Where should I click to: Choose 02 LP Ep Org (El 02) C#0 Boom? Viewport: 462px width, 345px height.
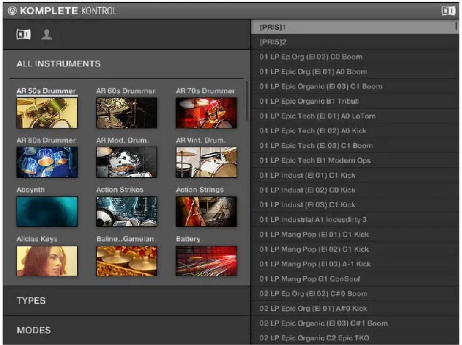pyautogui.click(x=355, y=294)
